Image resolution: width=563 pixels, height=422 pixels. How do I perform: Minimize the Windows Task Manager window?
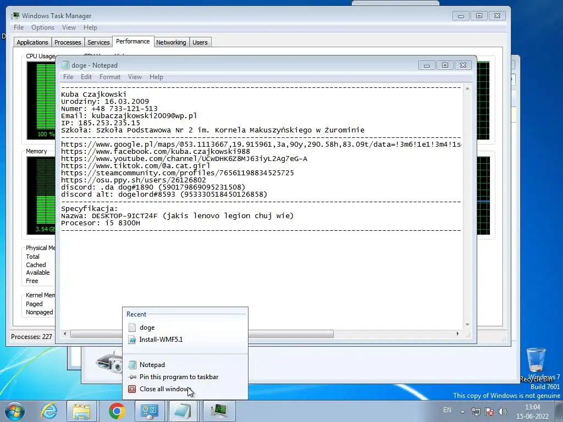coord(461,16)
